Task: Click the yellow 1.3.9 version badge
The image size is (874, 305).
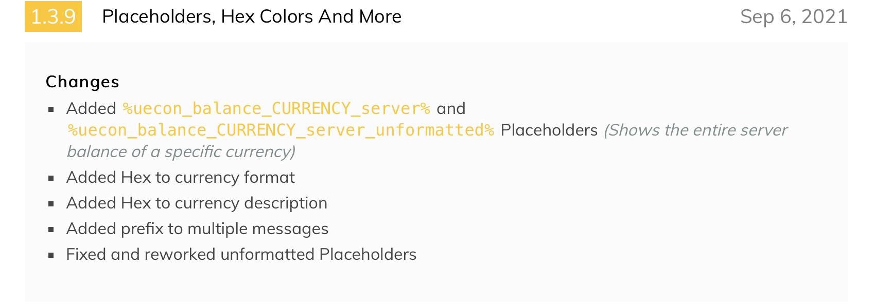Action: click(x=53, y=16)
